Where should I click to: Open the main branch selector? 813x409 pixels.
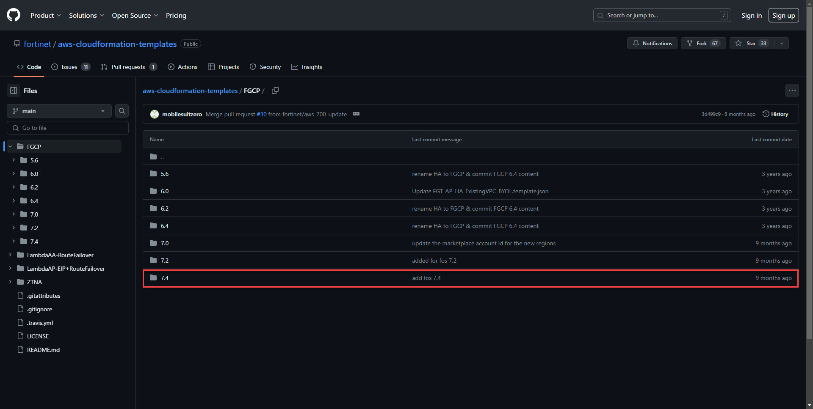tap(59, 111)
